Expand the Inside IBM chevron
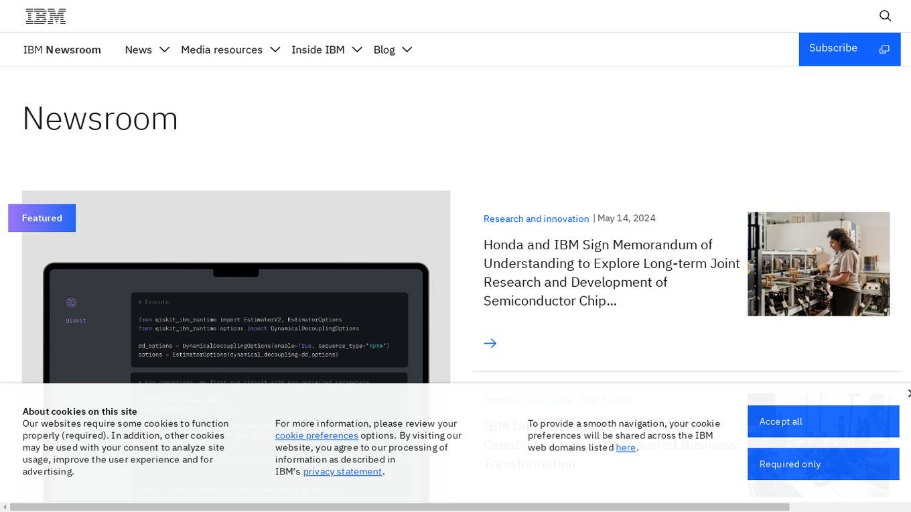This screenshot has height=512, width=911. tap(357, 50)
